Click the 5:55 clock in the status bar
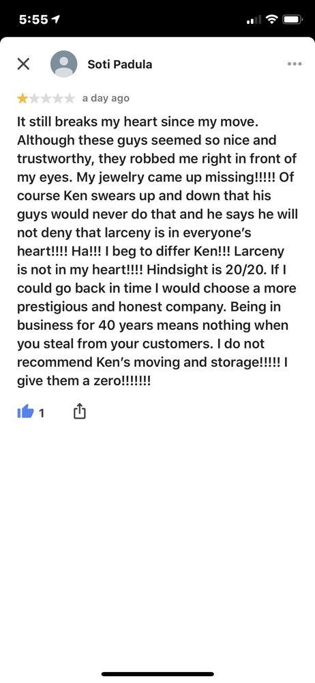 (x=34, y=20)
